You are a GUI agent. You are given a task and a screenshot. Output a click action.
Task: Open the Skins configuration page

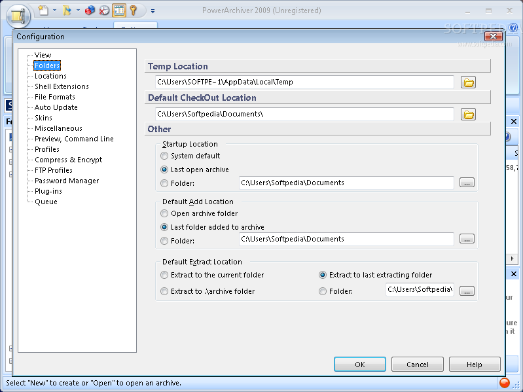[x=43, y=118]
